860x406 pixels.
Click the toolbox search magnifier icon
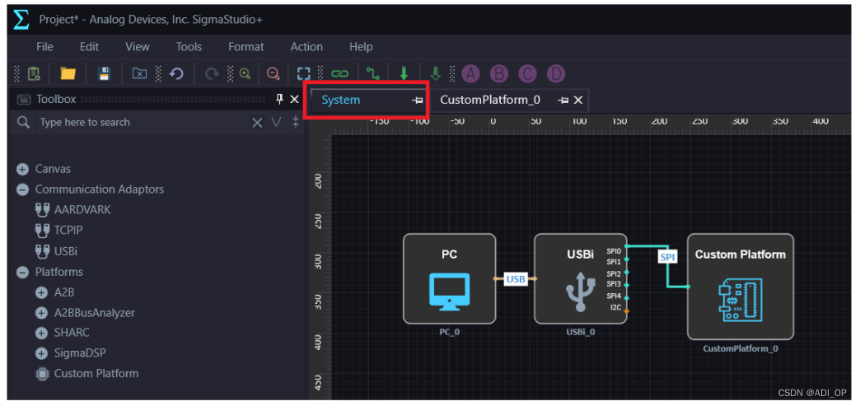pos(23,123)
